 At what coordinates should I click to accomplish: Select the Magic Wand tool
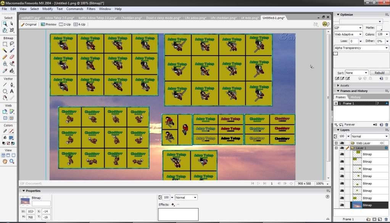click(5, 50)
